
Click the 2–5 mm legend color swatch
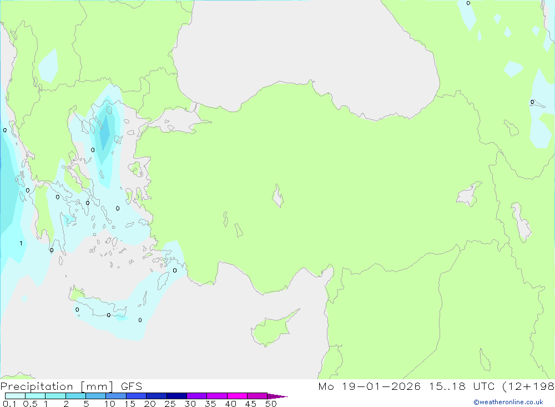[75, 396]
